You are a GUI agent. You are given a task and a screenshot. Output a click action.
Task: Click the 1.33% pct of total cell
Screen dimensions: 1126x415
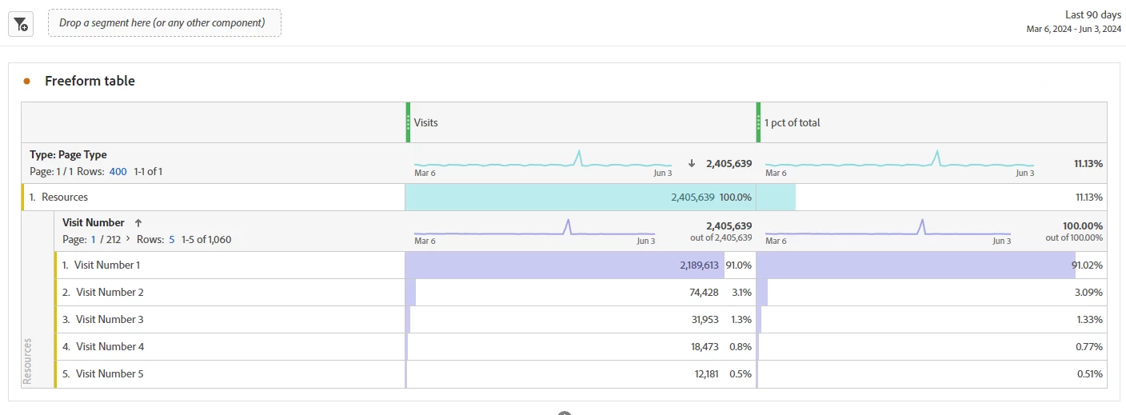click(x=932, y=319)
